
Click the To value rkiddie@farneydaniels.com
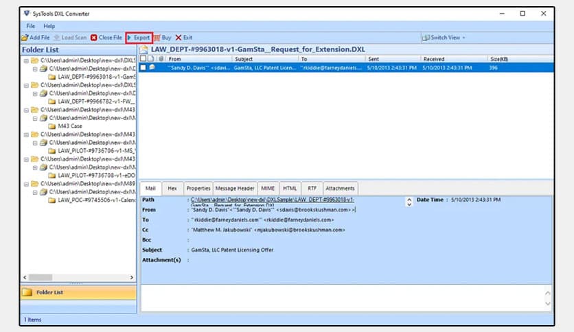[x=262, y=220]
